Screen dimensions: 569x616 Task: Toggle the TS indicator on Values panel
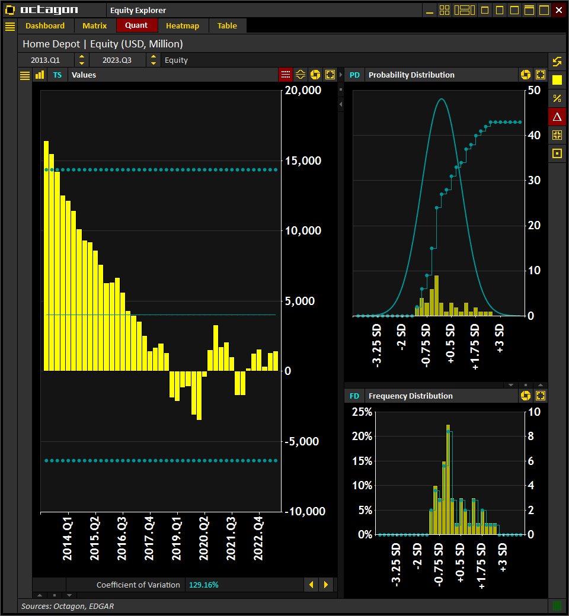(57, 75)
